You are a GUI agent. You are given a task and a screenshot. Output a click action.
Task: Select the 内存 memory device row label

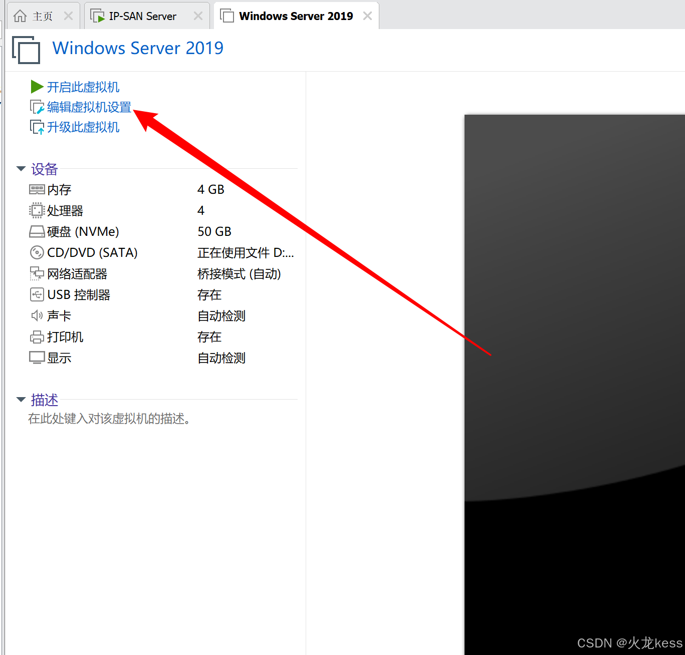point(59,190)
